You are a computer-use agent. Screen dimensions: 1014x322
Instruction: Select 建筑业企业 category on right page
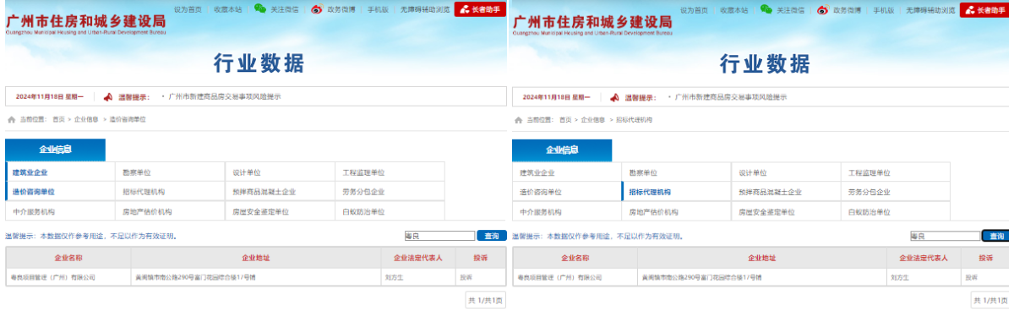pos(566,172)
